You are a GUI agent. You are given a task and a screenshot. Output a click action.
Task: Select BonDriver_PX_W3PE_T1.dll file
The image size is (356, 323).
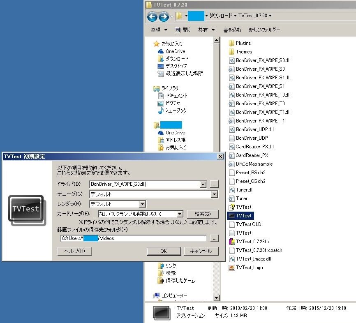click(x=260, y=112)
